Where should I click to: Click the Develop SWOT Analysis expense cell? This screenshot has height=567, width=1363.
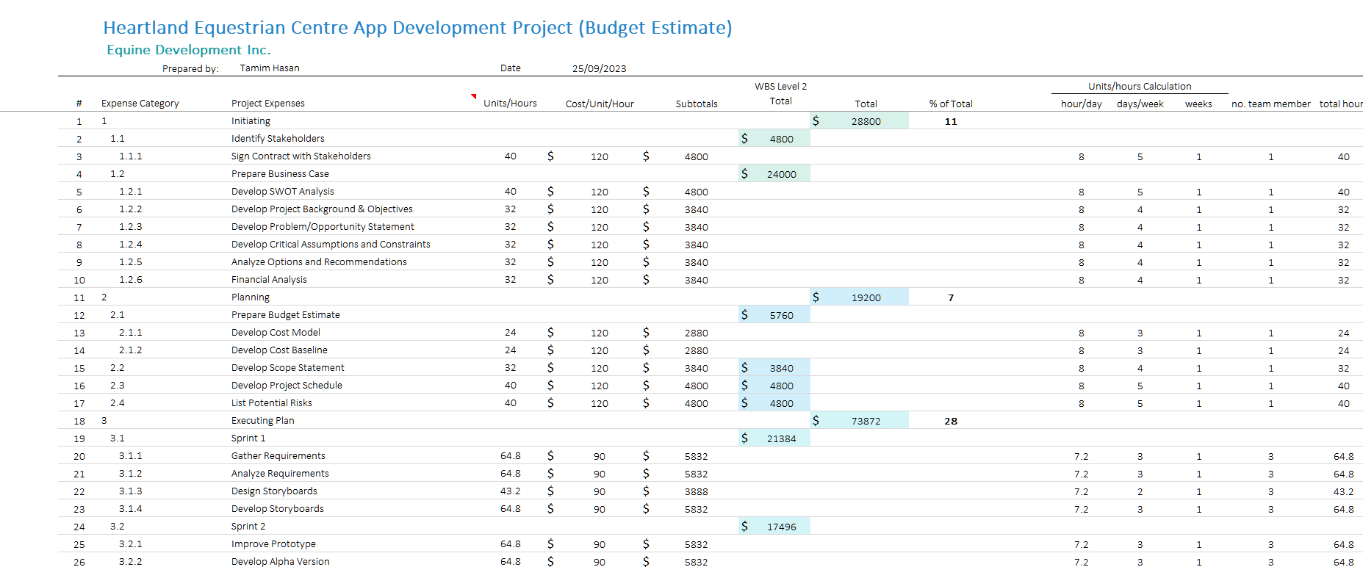tap(282, 192)
